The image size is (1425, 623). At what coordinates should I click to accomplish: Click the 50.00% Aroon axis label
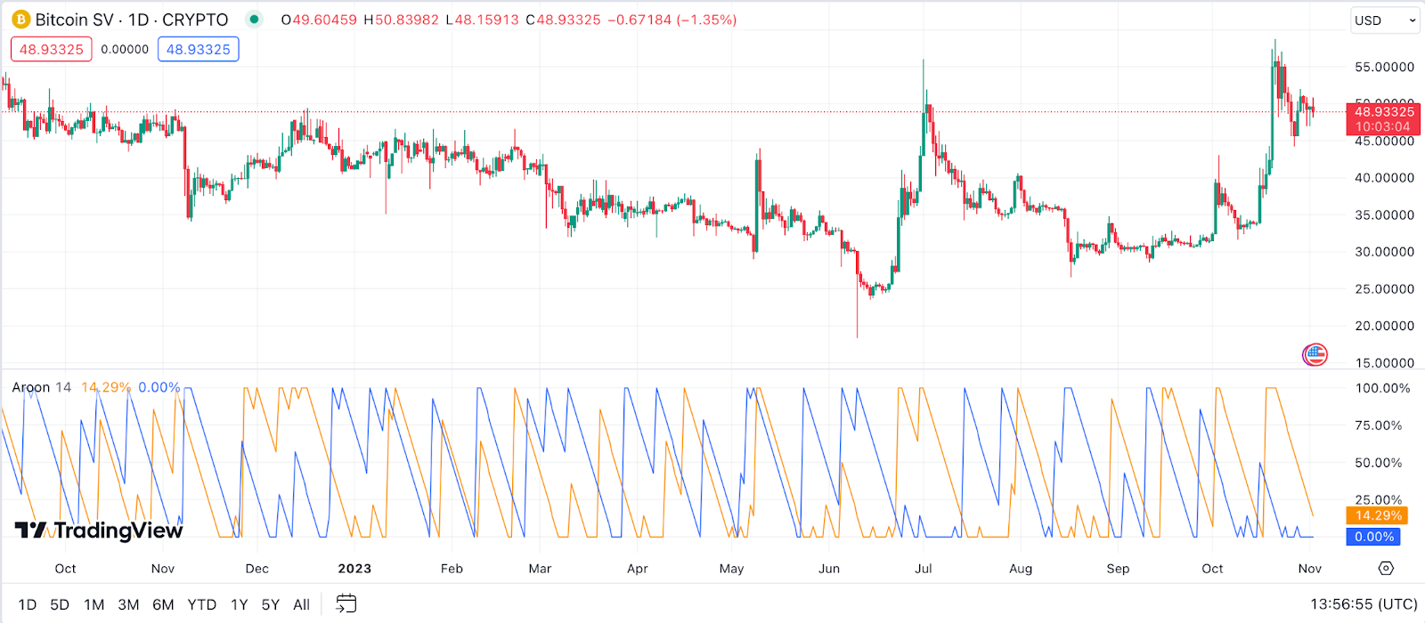click(1379, 463)
